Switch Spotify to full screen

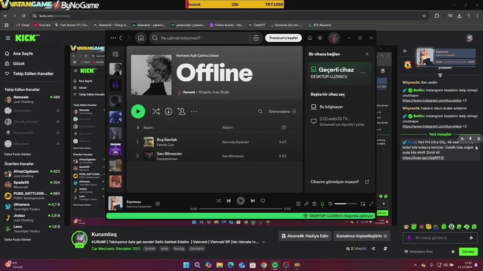tap(371, 204)
